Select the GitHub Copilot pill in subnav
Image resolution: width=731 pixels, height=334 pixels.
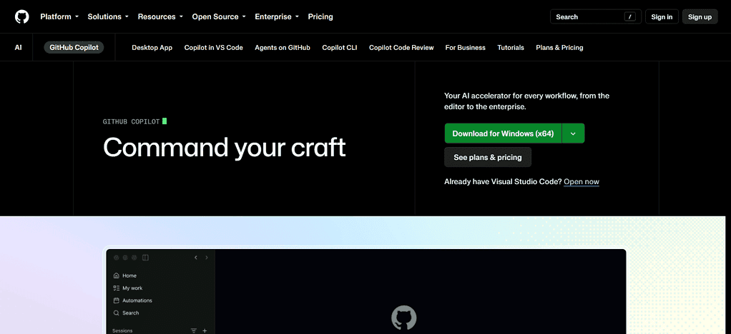click(x=74, y=47)
